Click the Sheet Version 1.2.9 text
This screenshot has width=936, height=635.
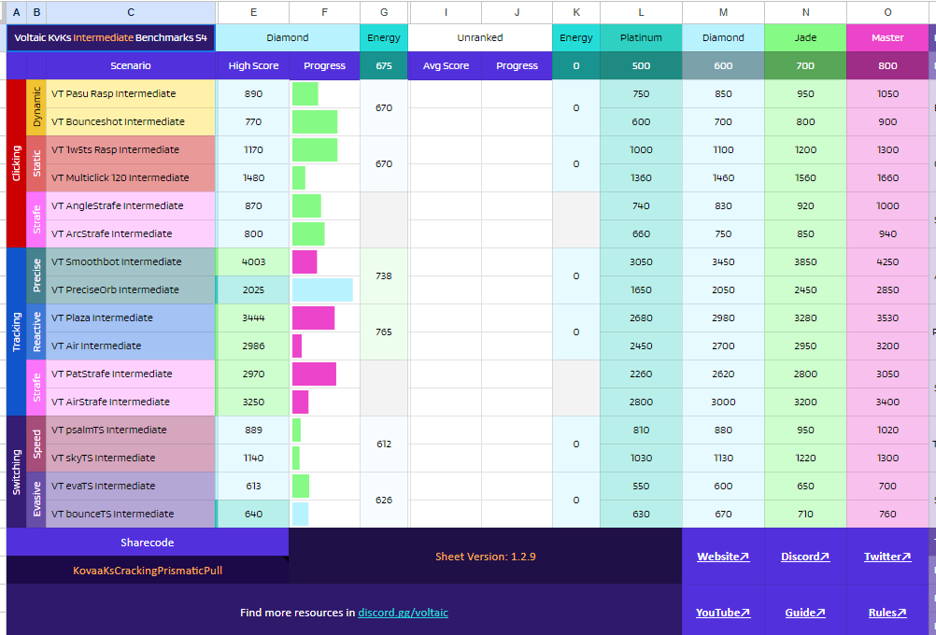point(486,557)
